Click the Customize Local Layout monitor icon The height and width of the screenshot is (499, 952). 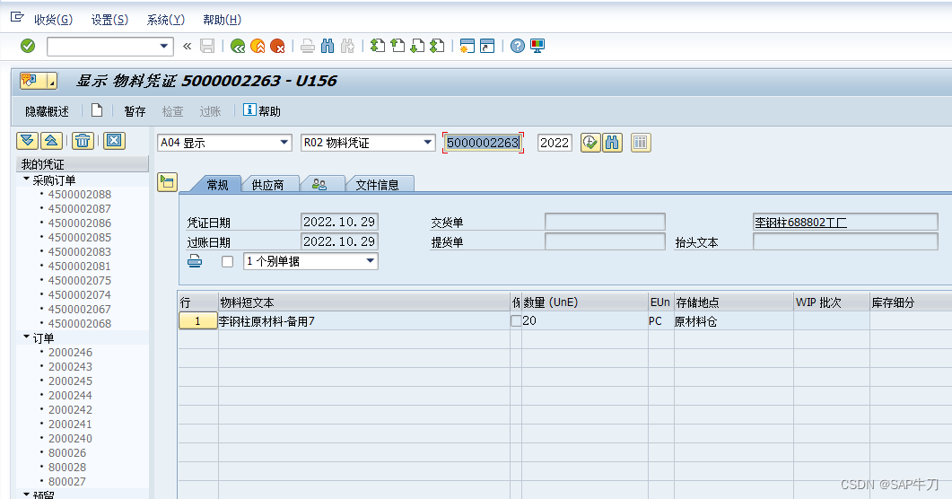(537, 46)
